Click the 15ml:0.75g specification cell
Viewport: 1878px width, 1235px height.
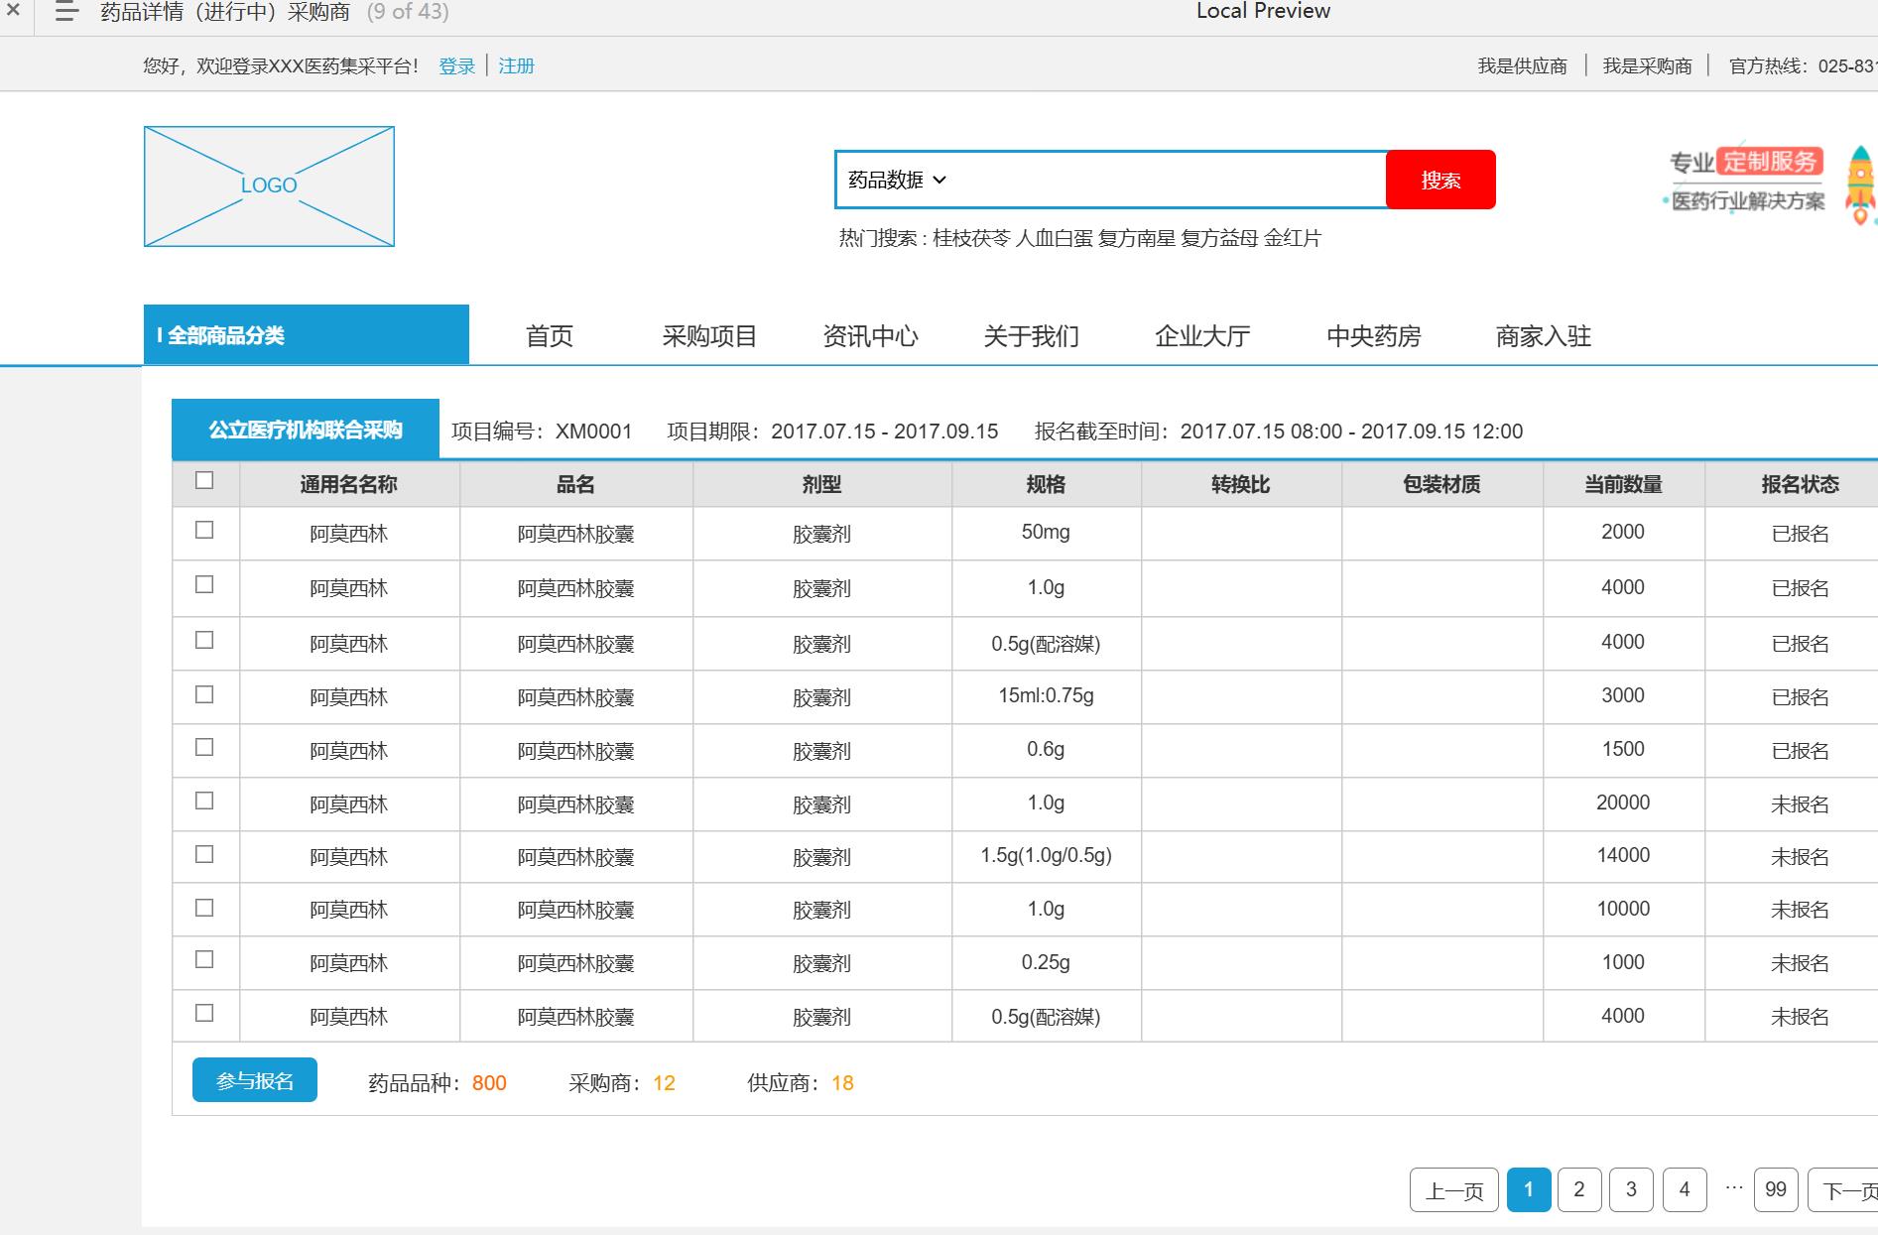(1047, 696)
